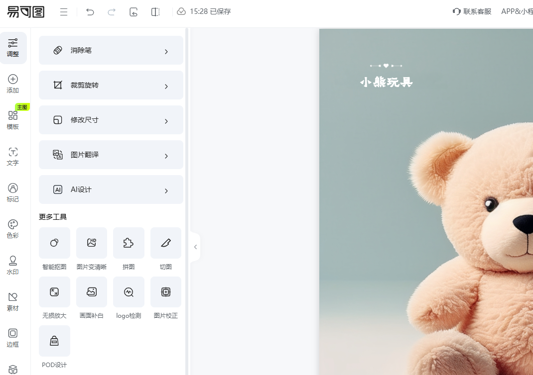The image size is (533, 375).
Task: Select the 图片变清晰 HD enhance tool
Action: (92, 243)
